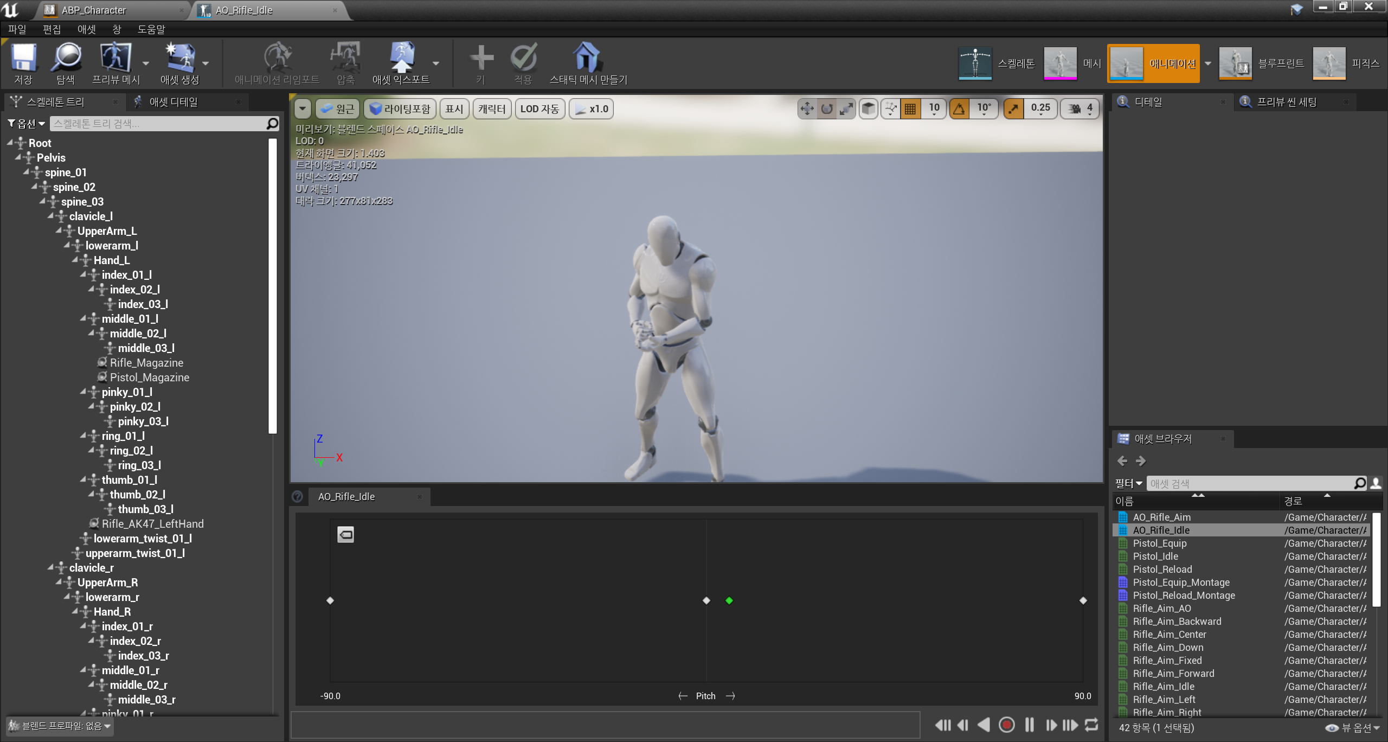Select the translate gizmo tool in viewport
The width and height of the screenshot is (1388, 742).
(807, 109)
